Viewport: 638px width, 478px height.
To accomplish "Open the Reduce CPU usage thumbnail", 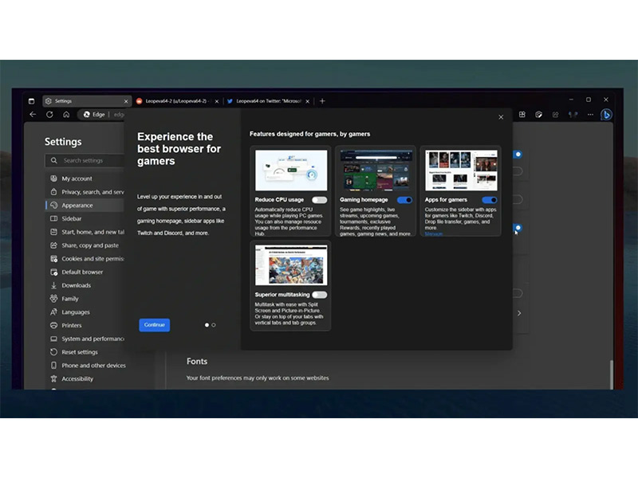I will point(291,170).
